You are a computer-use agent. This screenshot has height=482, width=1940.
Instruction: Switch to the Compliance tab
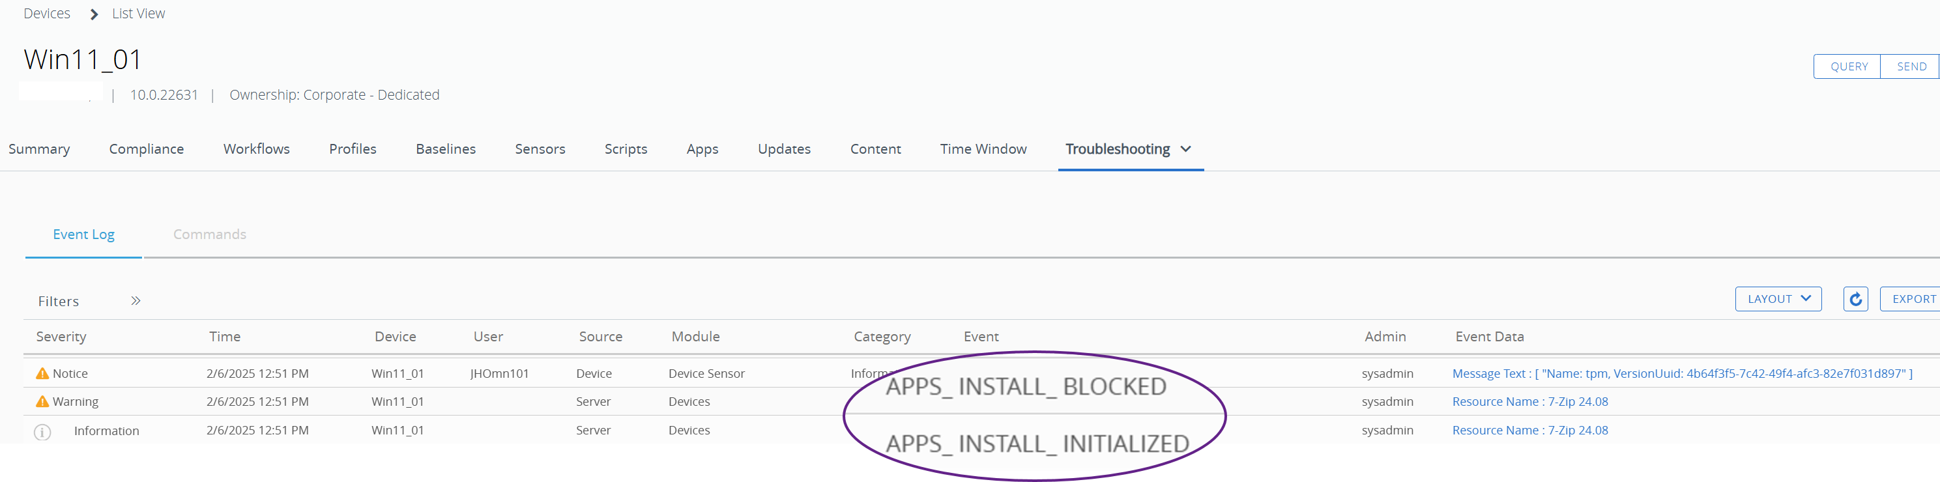[x=146, y=149]
